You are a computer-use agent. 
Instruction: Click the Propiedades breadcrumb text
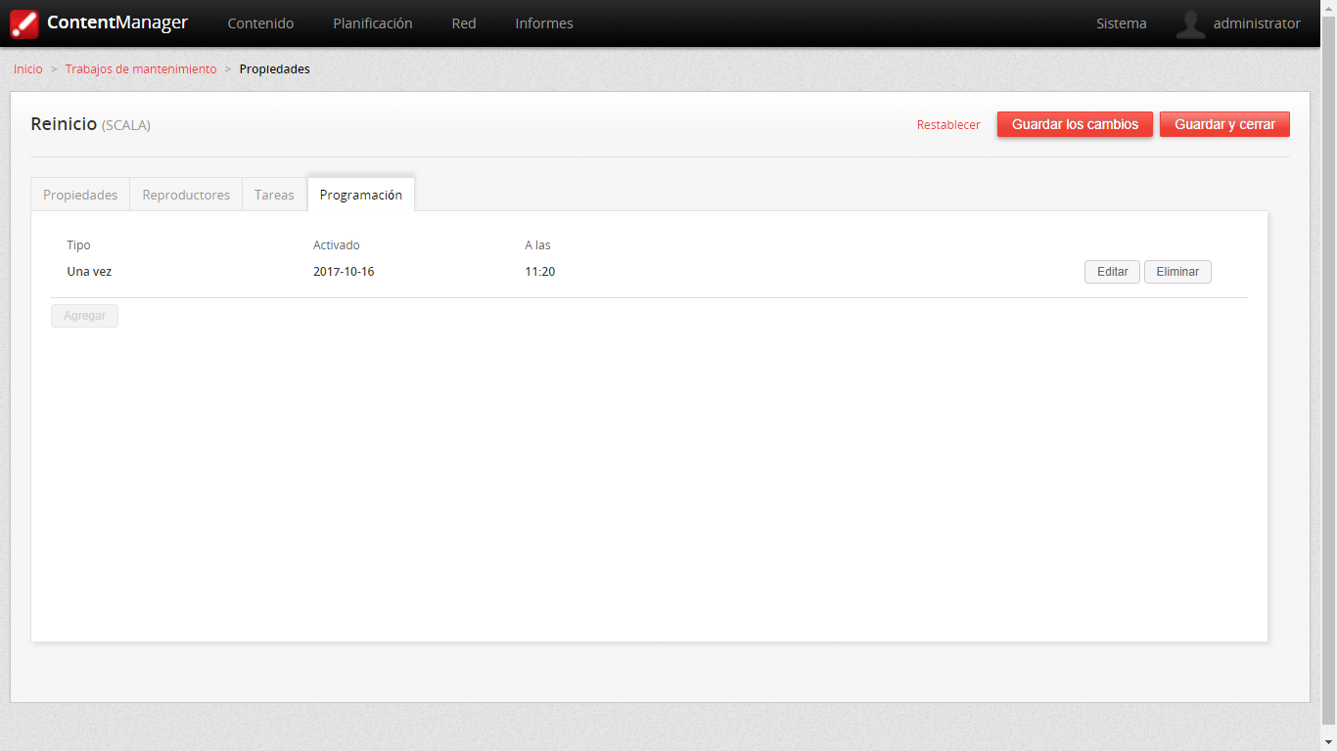click(275, 69)
